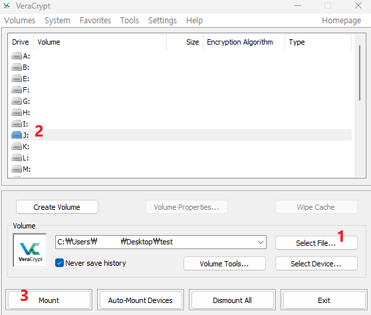The width and height of the screenshot is (371, 315).
Task: Open the Settings menu
Action: [x=162, y=21]
